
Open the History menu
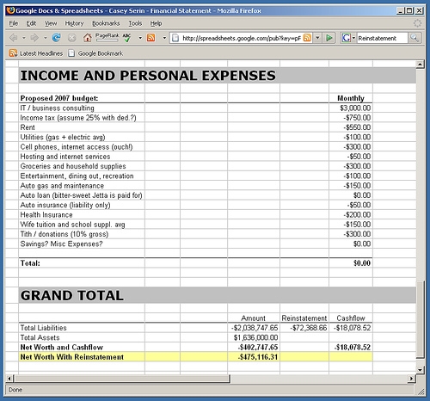(x=74, y=23)
